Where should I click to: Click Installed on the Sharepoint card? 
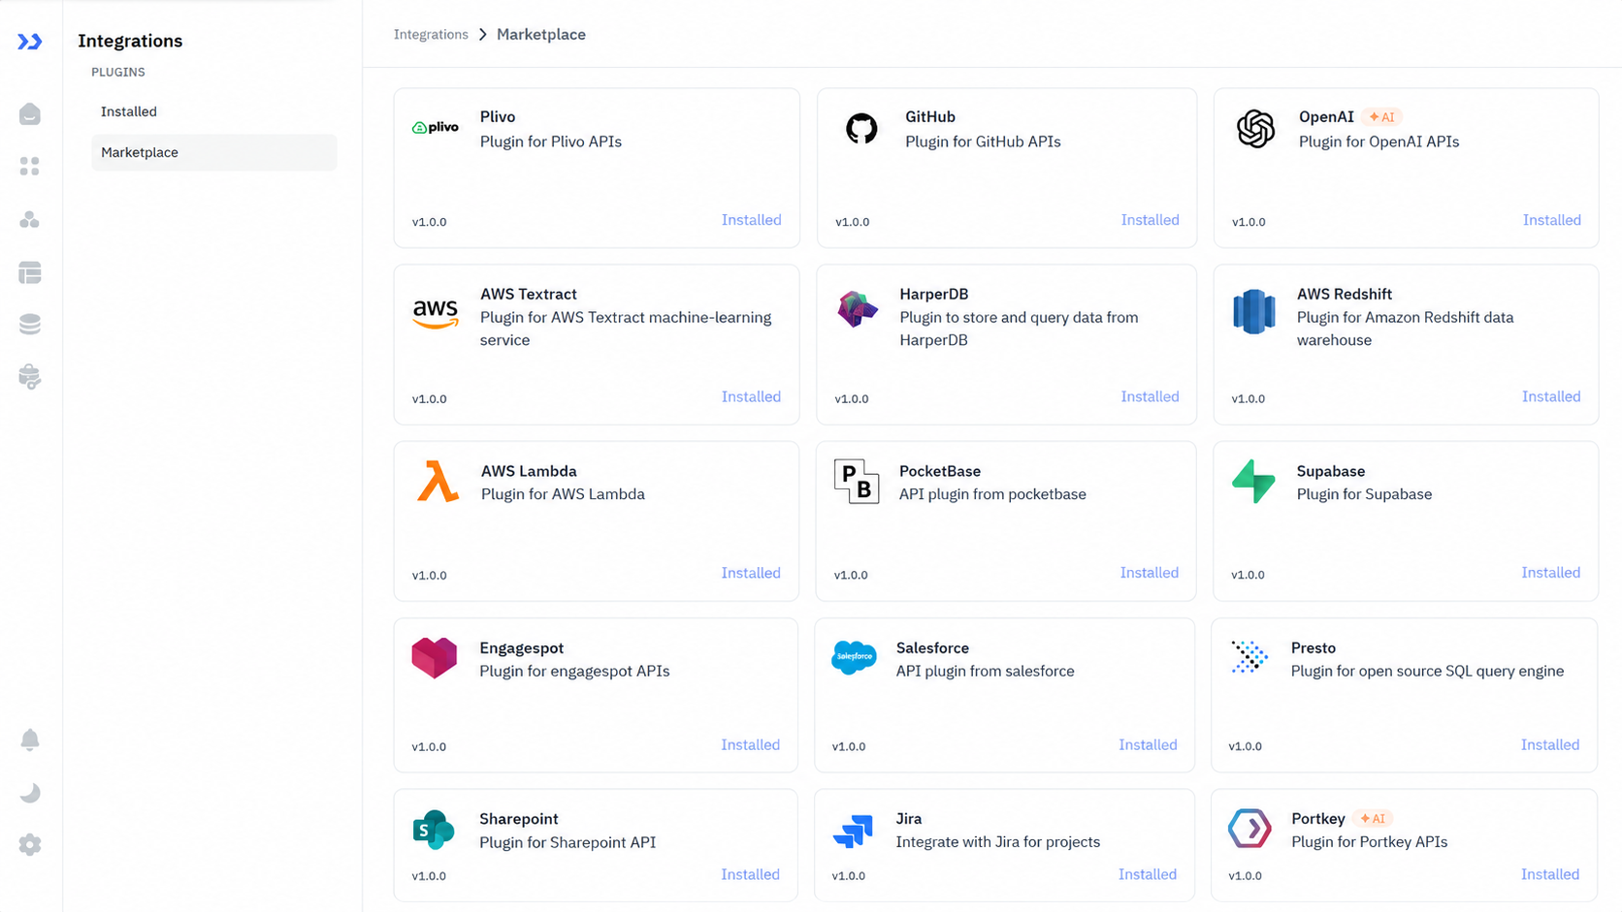coord(750,874)
